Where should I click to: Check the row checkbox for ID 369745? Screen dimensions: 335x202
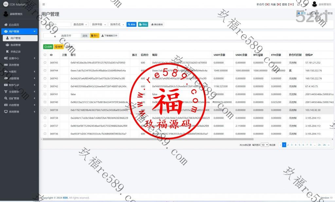[45, 63]
